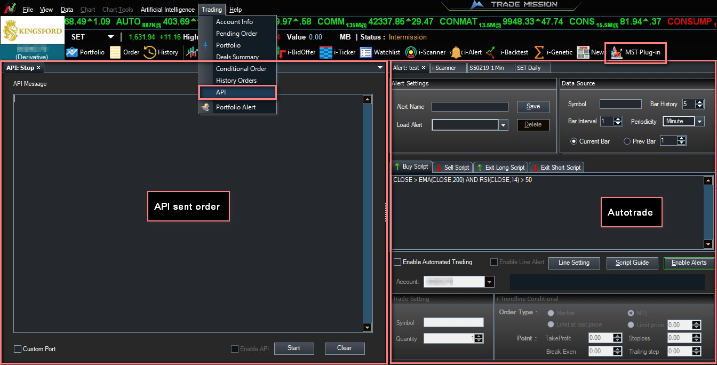Open the Artificial Intelligence menu
The height and width of the screenshot is (365, 717).
point(168,10)
